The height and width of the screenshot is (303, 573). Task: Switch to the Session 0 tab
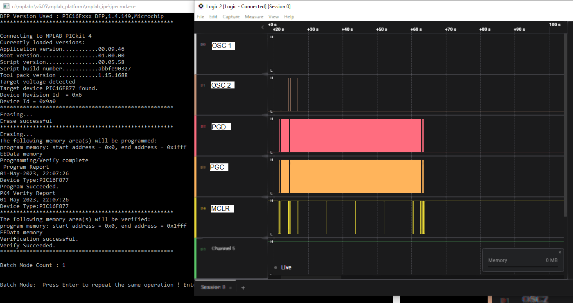[x=213, y=287]
